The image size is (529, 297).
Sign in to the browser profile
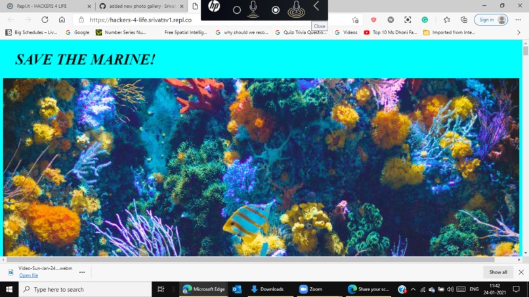491,20
